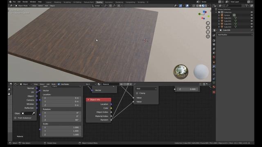Toggle X-ray mode in viewport header

[x=194, y=6]
